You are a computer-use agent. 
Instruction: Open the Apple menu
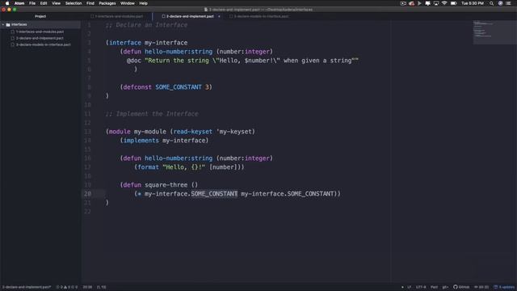(7, 3)
